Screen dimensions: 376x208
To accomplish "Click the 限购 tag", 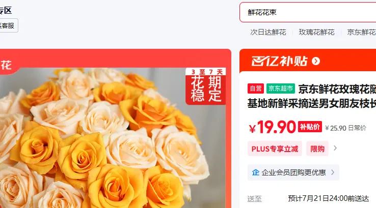I will [317, 148].
